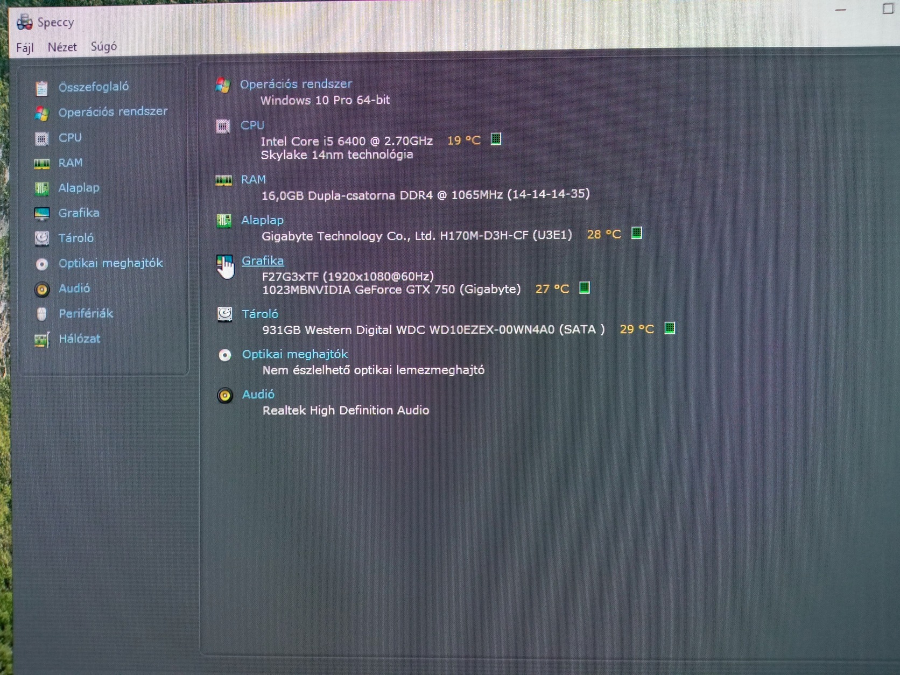Viewport: 900px width, 675px height.
Task: Click the Gigabyte H170M-D3H-CF motherboard text
Action: pos(417,236)
